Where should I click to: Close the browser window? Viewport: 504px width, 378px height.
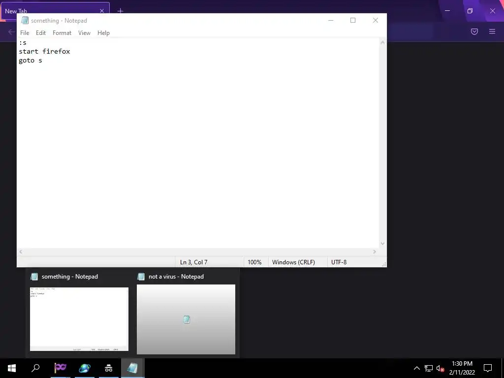click(492, 11)
